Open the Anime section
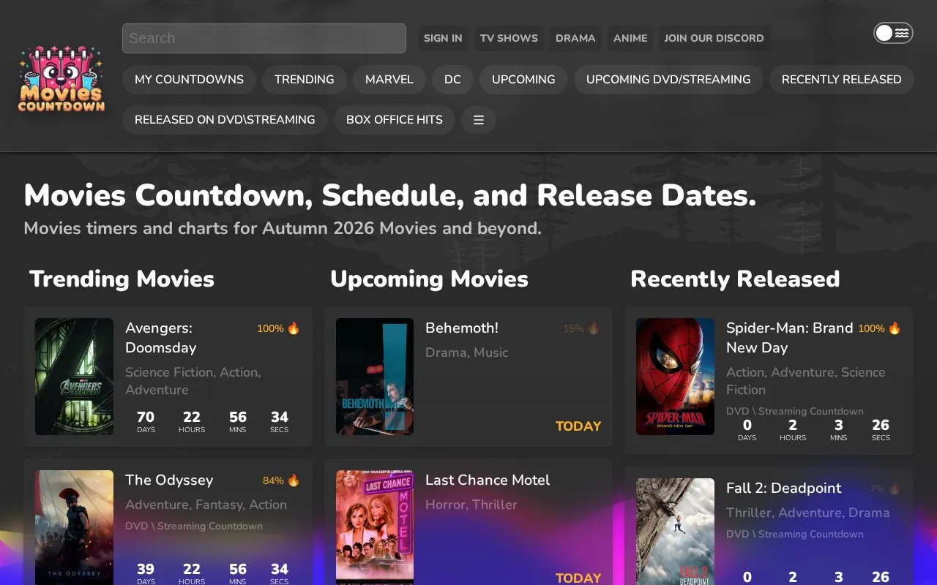The height and width of the screenshot is (585, 937). [x=630, y=38]
